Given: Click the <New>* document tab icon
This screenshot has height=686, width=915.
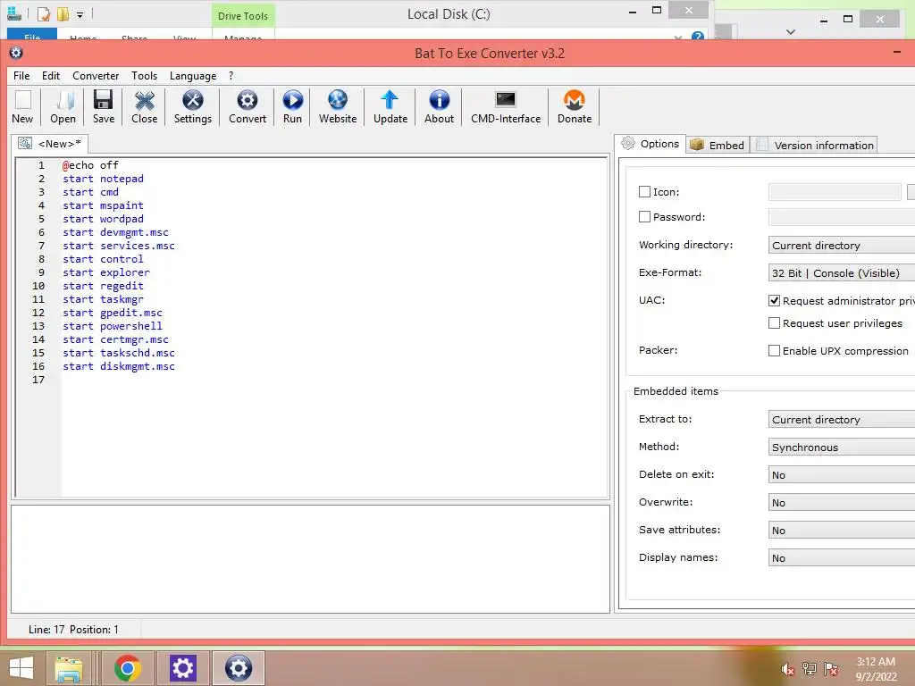Looking at the screenshot, I should point(25,143).
